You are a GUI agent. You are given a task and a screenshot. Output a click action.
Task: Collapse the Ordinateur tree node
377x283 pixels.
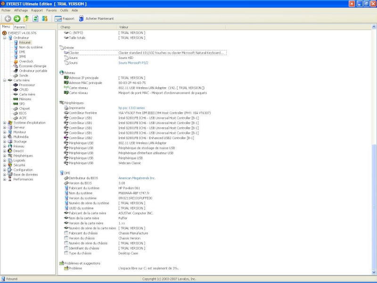(x=5, y=38)
